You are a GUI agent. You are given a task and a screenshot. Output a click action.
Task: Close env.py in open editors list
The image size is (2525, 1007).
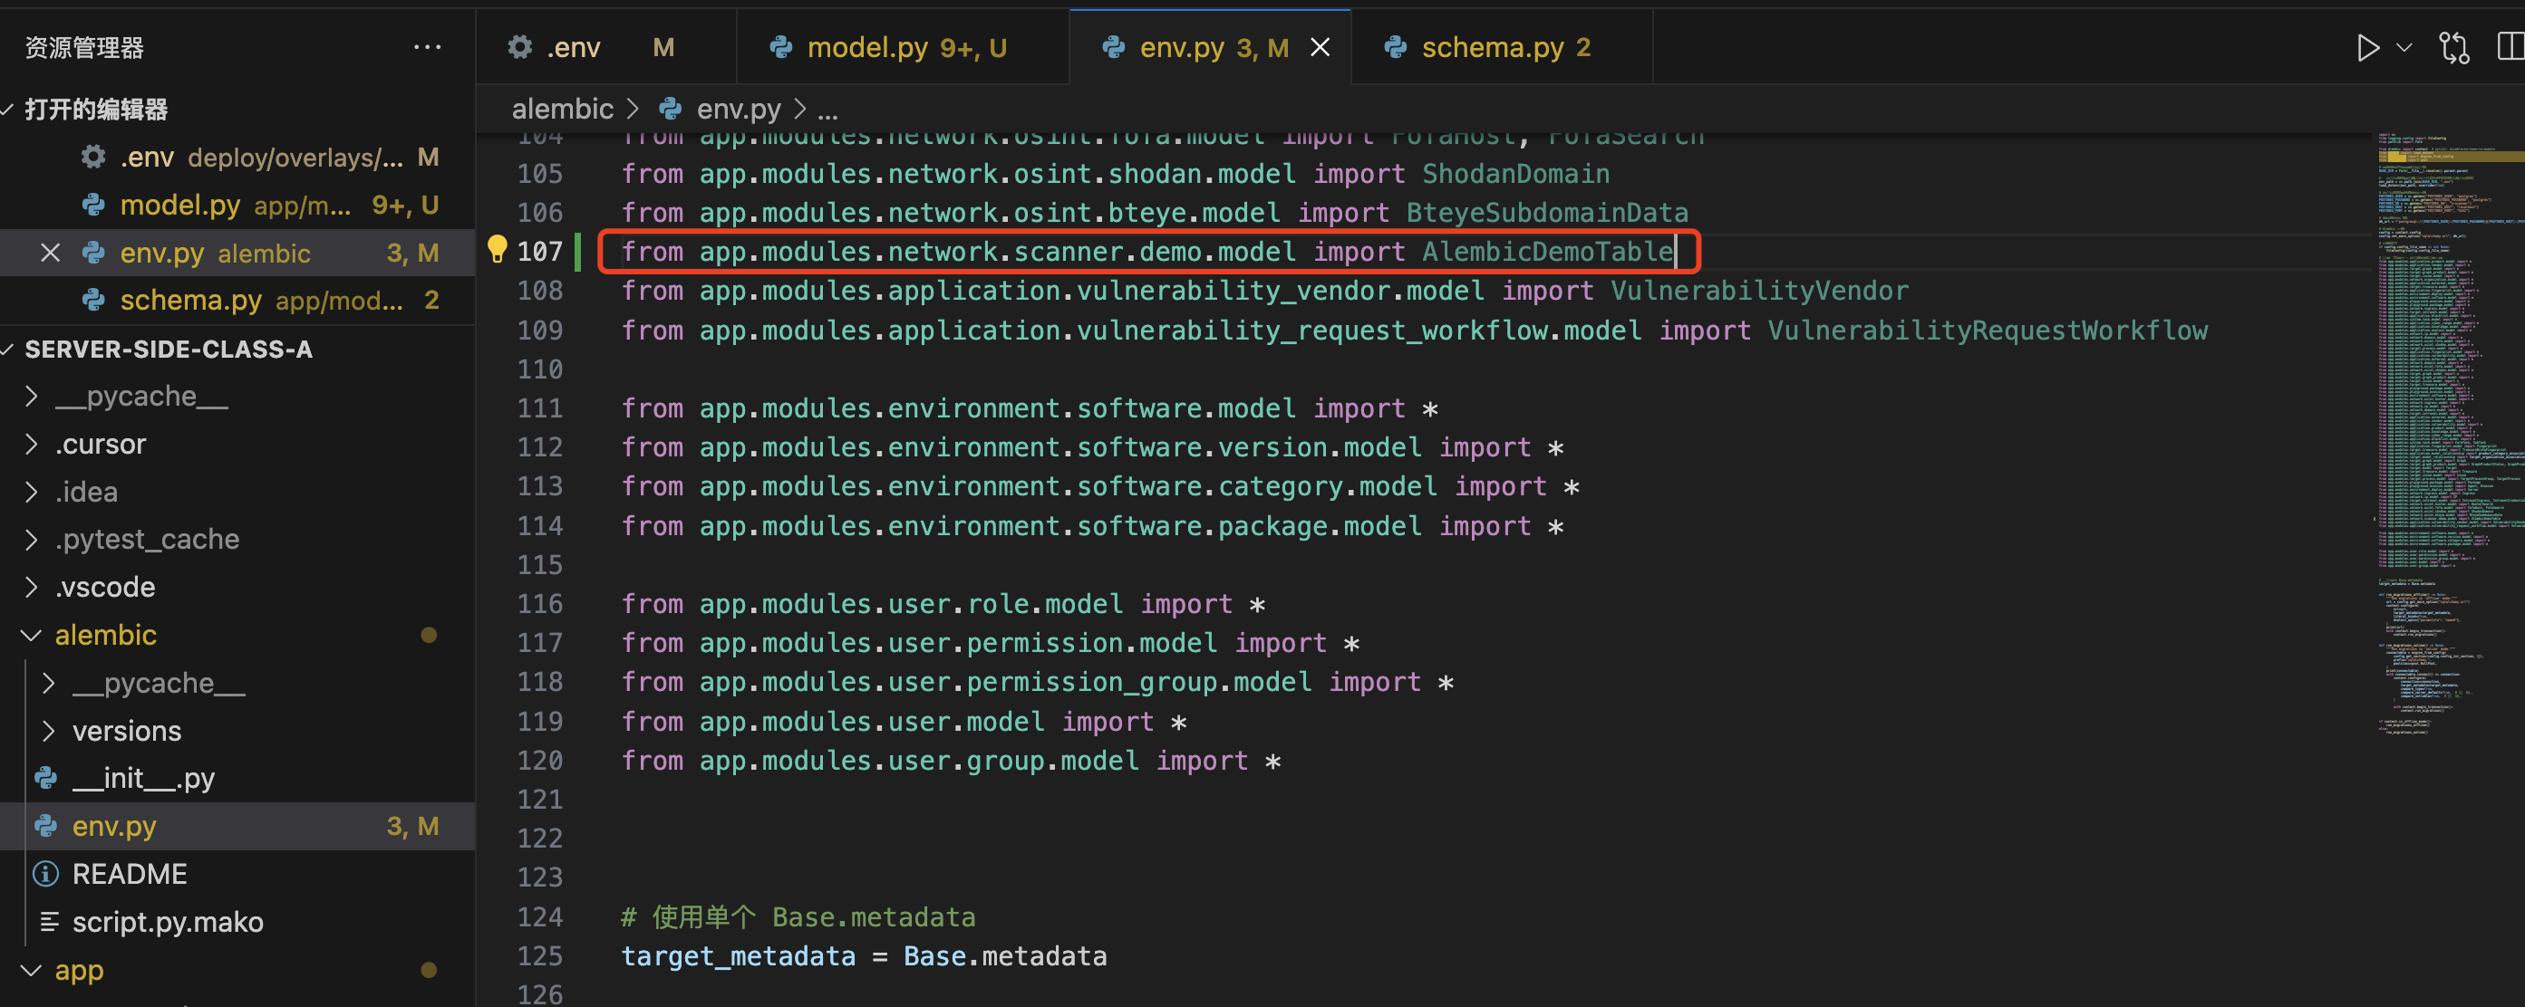click(x=51, y=253)
